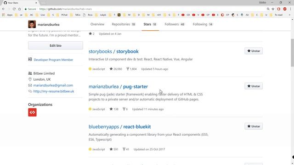Screen dimensions: 294x165
Task: Open the red adblock stop-sign extension icon
Action: (285, 9)
